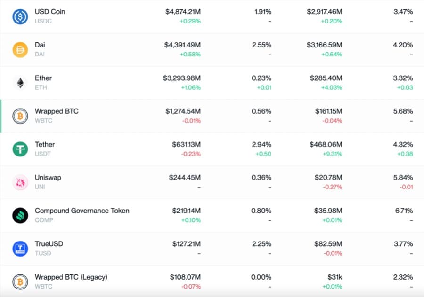This screenshot has width=424, height=297.
Task: Select the Ether diamond icon
Action: click(x=20, y=83)
